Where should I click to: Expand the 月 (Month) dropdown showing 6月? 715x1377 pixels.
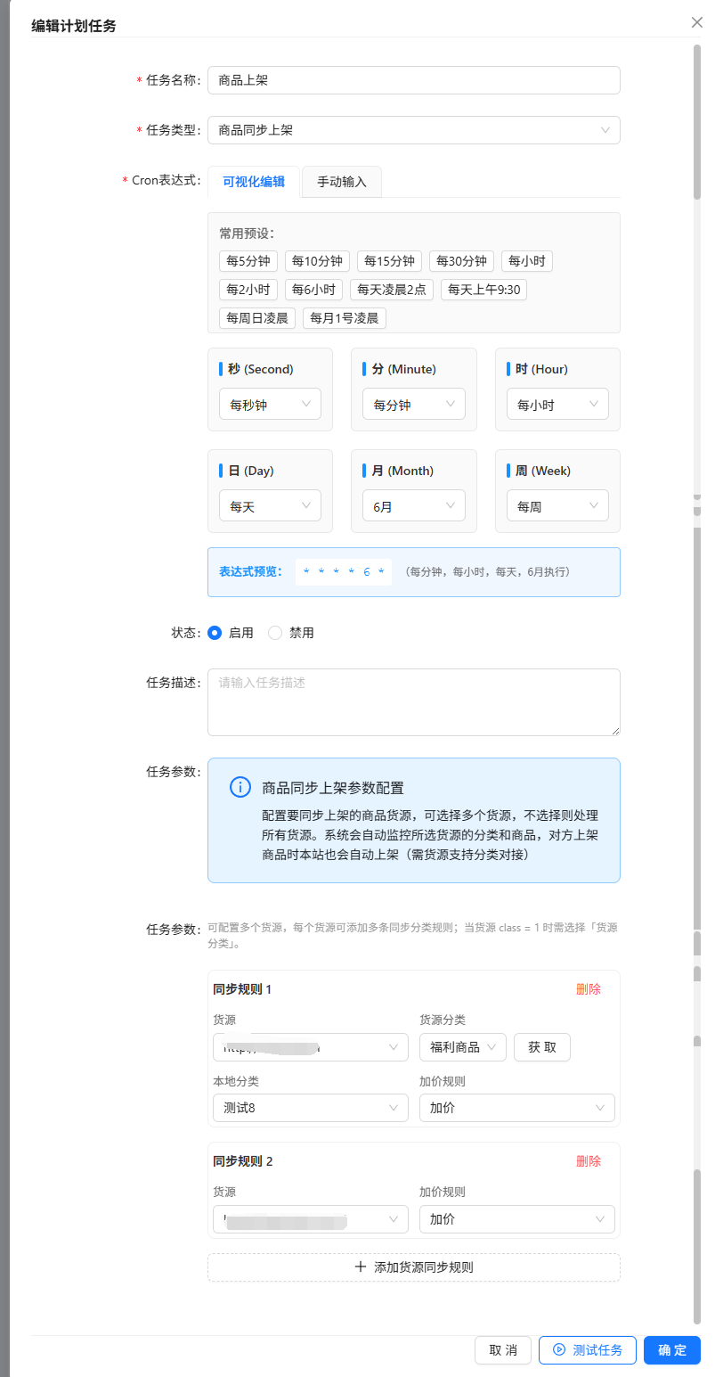pos(413,506)
